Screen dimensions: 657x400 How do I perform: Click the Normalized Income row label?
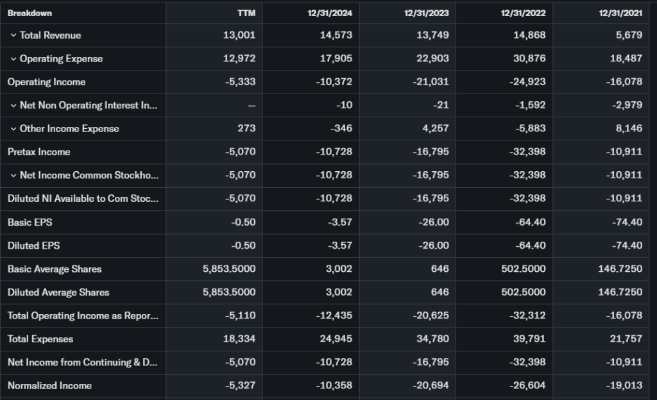click(49, 386)
